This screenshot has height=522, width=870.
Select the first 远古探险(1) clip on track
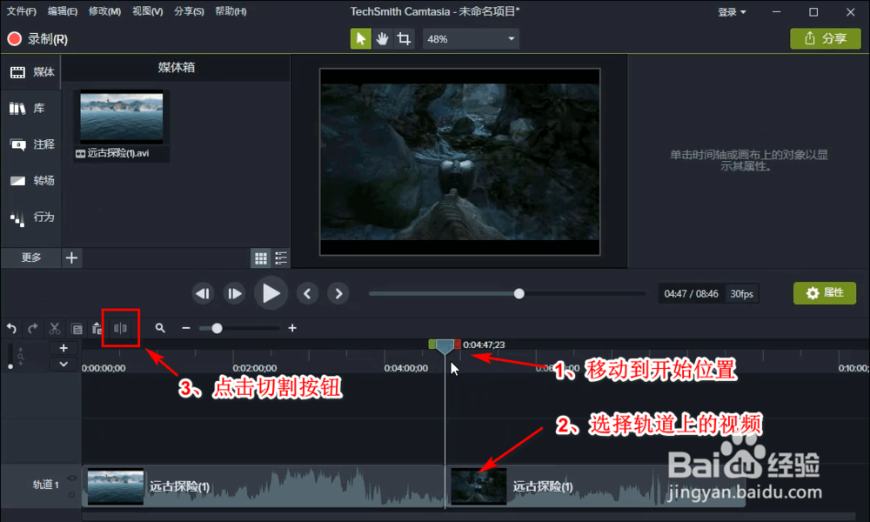(263, 486)
